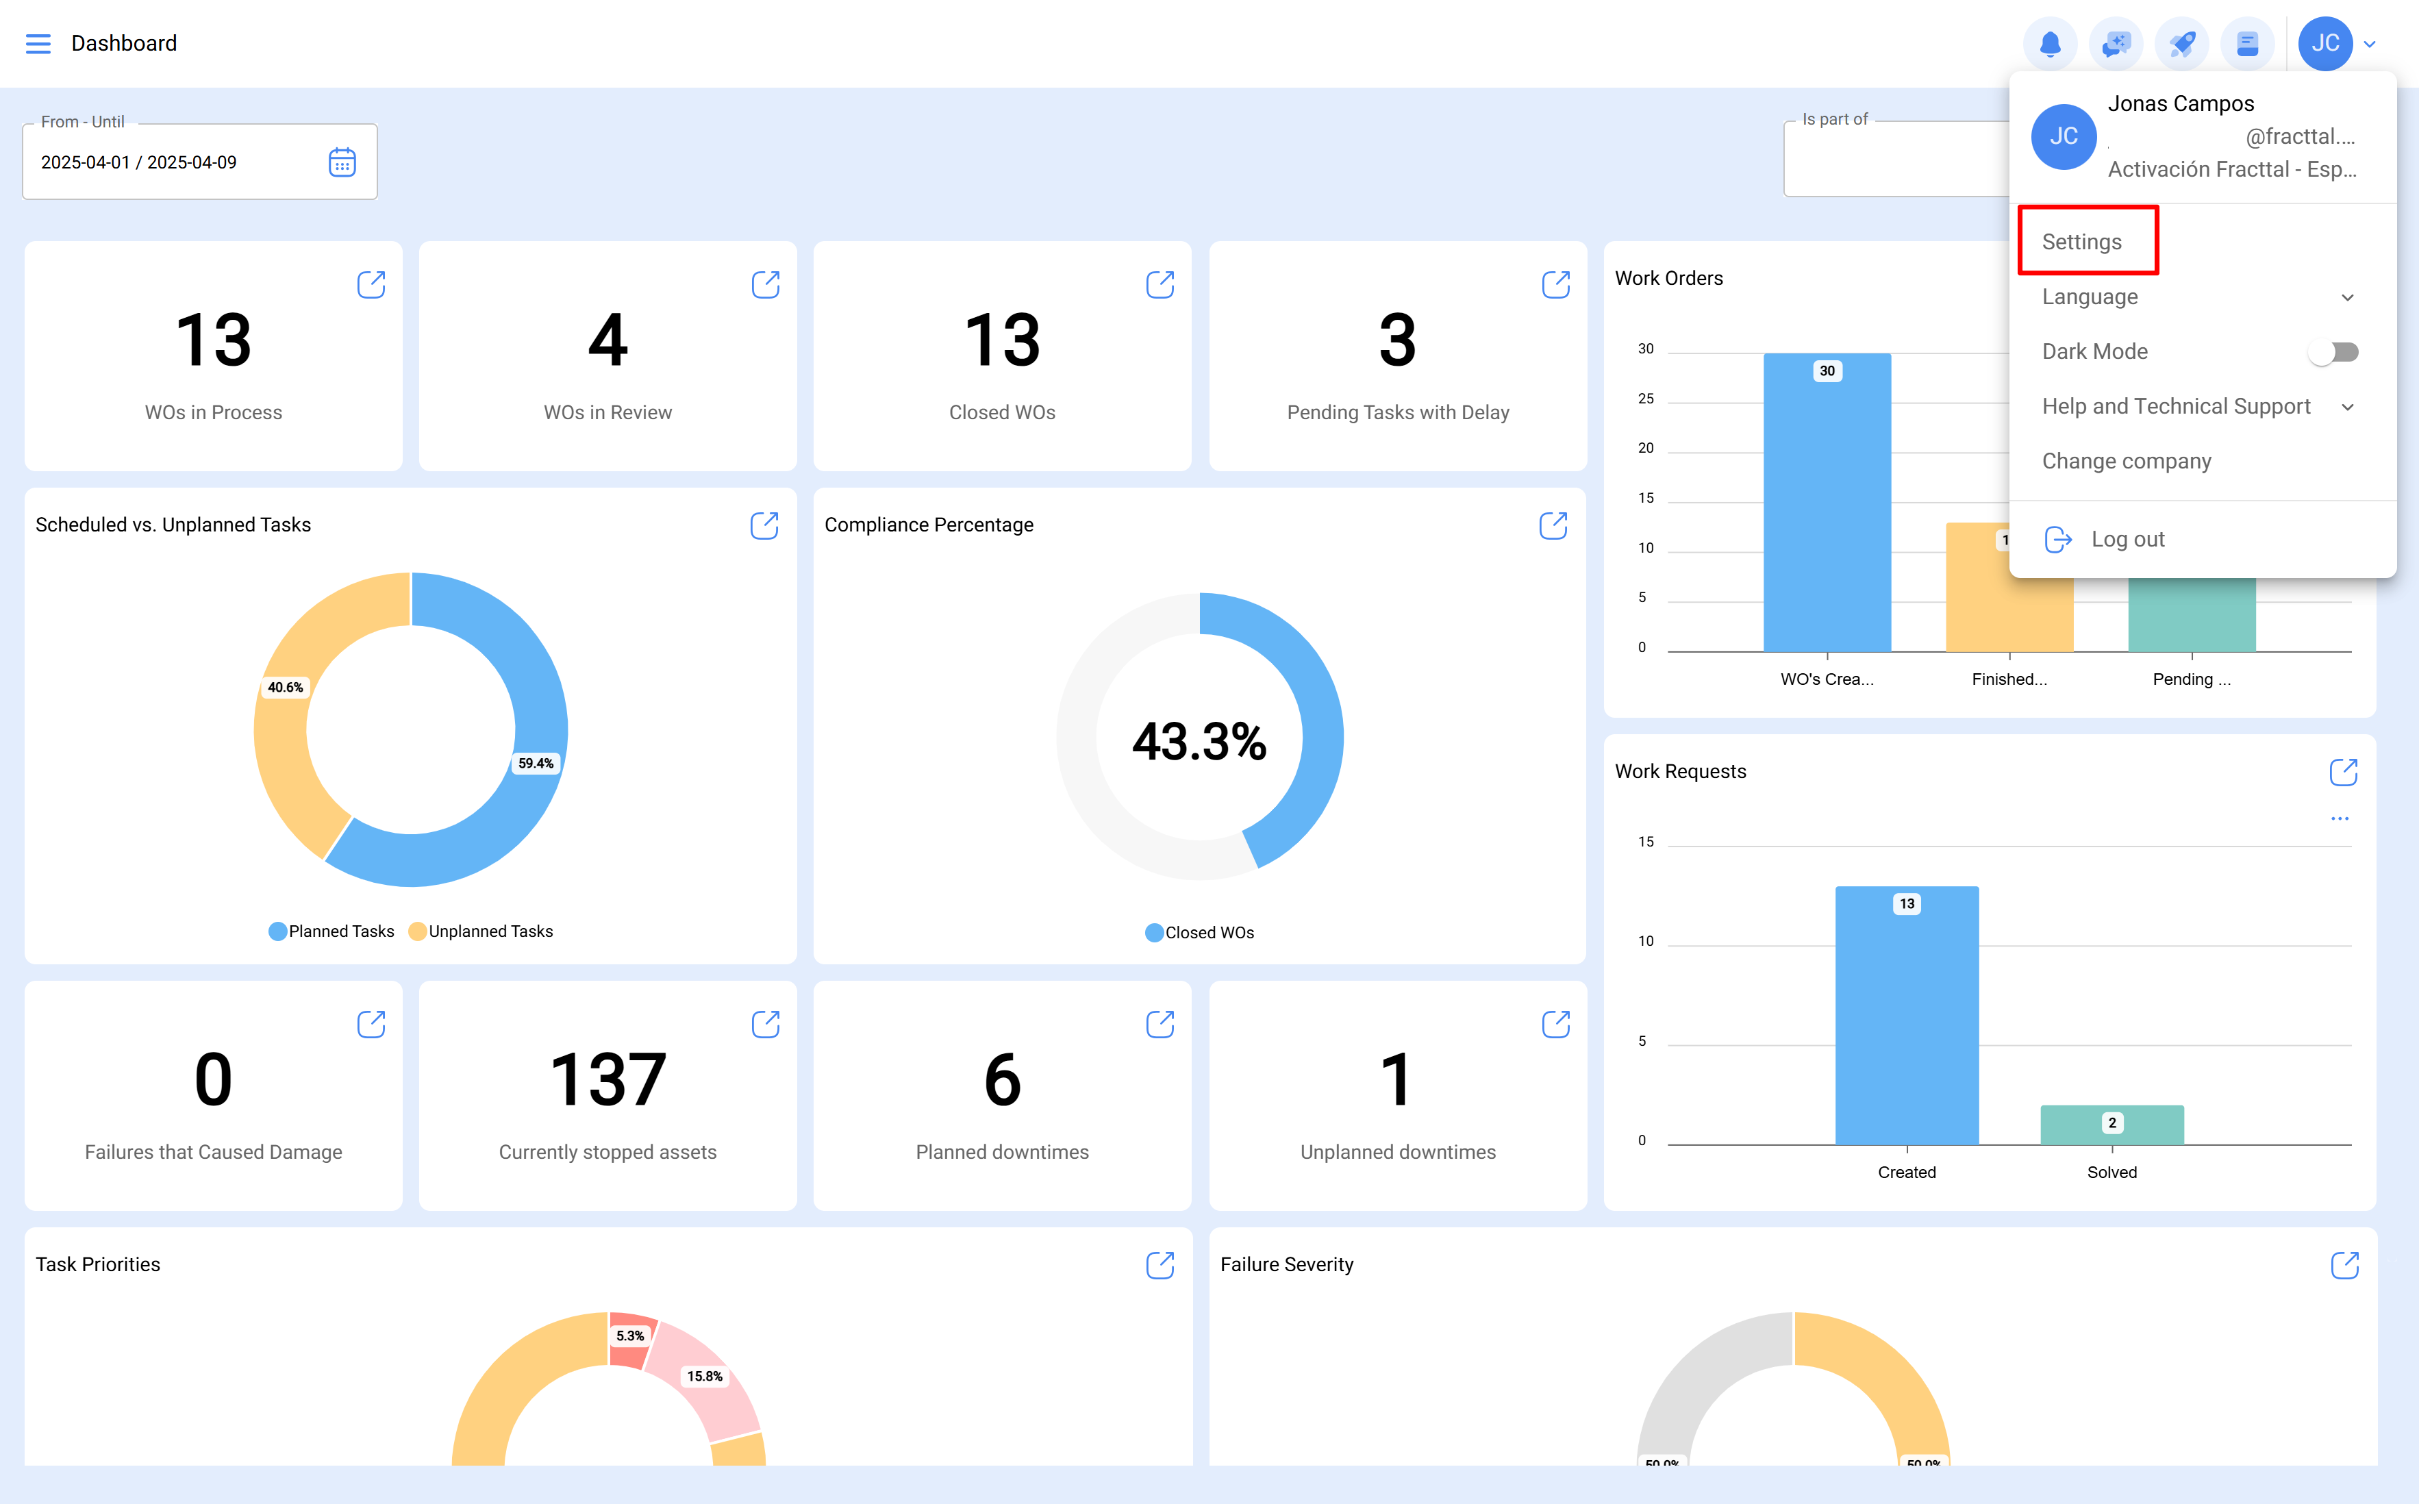Log out of Jonas Campos account
The height and width of the screenshot is (1504, 2419).
(x=2127, y=538)
